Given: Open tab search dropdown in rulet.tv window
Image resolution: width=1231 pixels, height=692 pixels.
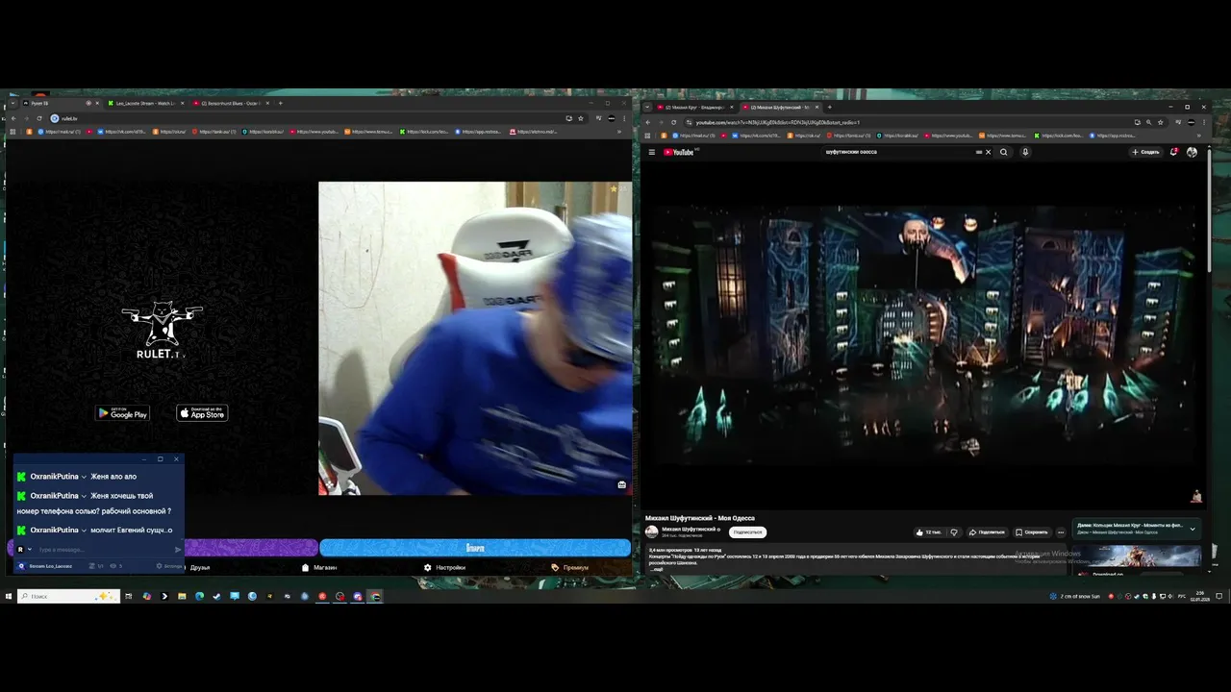Looking at the screenshot, I should coord(12,103).
